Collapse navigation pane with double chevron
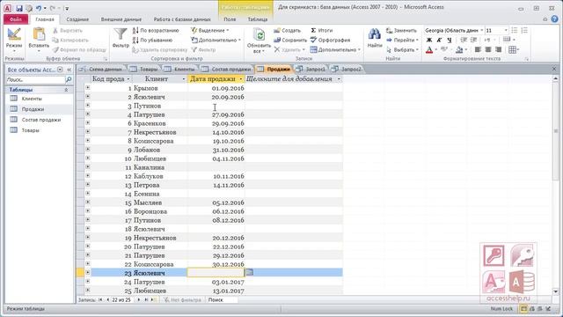The image size is (563, 317). coord(69,70)
